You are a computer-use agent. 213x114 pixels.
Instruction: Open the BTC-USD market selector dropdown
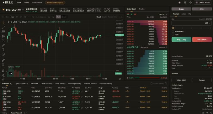pos(23,10)
